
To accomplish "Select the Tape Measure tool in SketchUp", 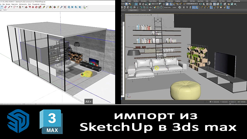I will pos(44,7).
